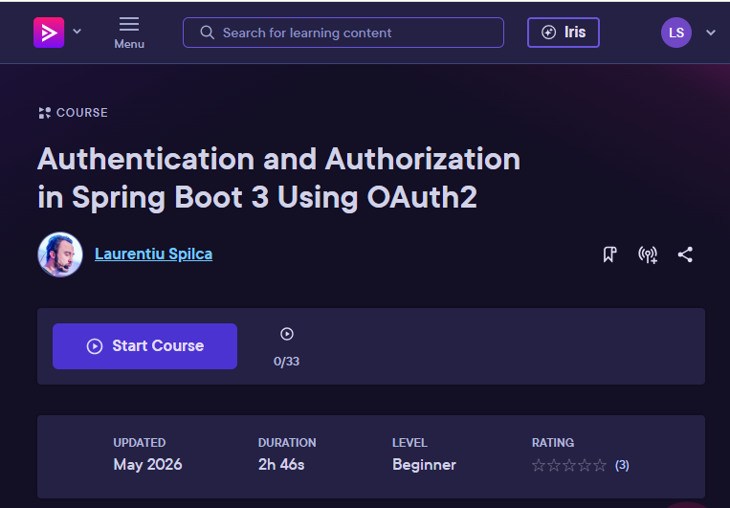Click the 2h 46s duration value
The height and width of the screenshot is (508, 730).
pos(281,465)
